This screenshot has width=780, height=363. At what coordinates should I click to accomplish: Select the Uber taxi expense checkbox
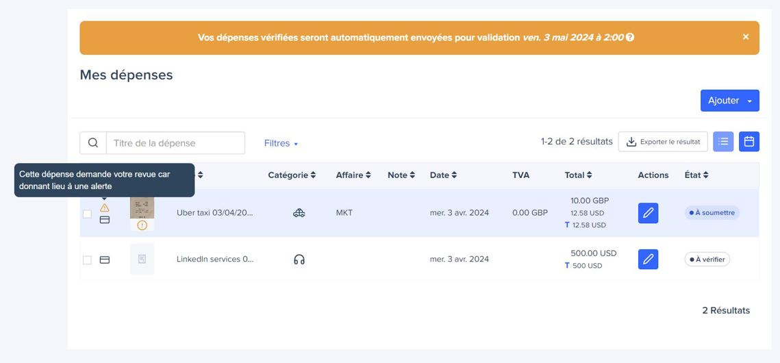[x=87, y=214]
